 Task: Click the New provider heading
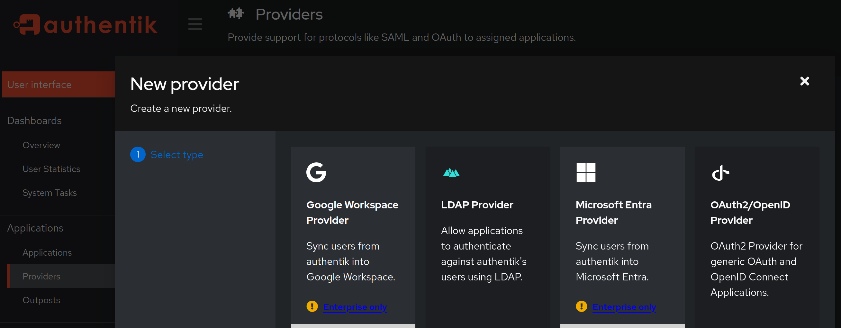(185, 84)
